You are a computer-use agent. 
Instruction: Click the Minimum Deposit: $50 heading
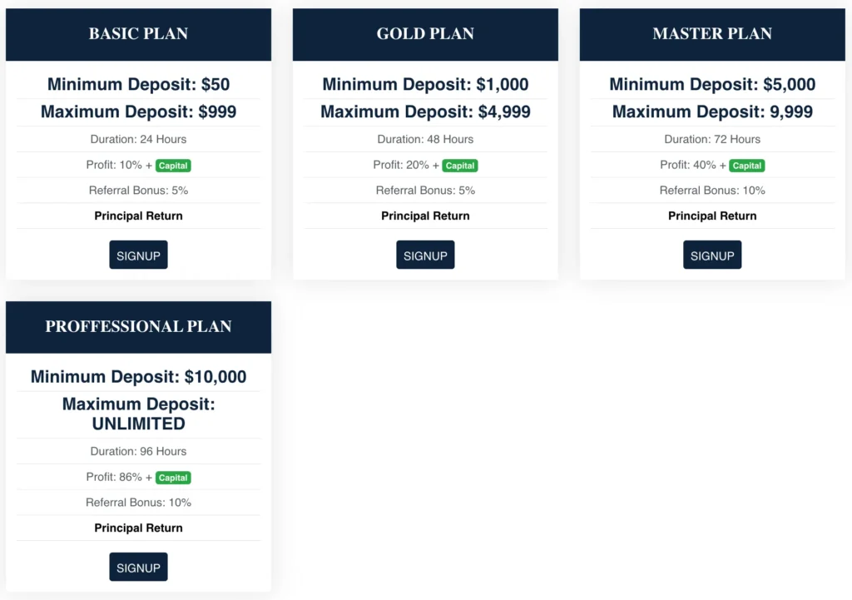point(138,84)
